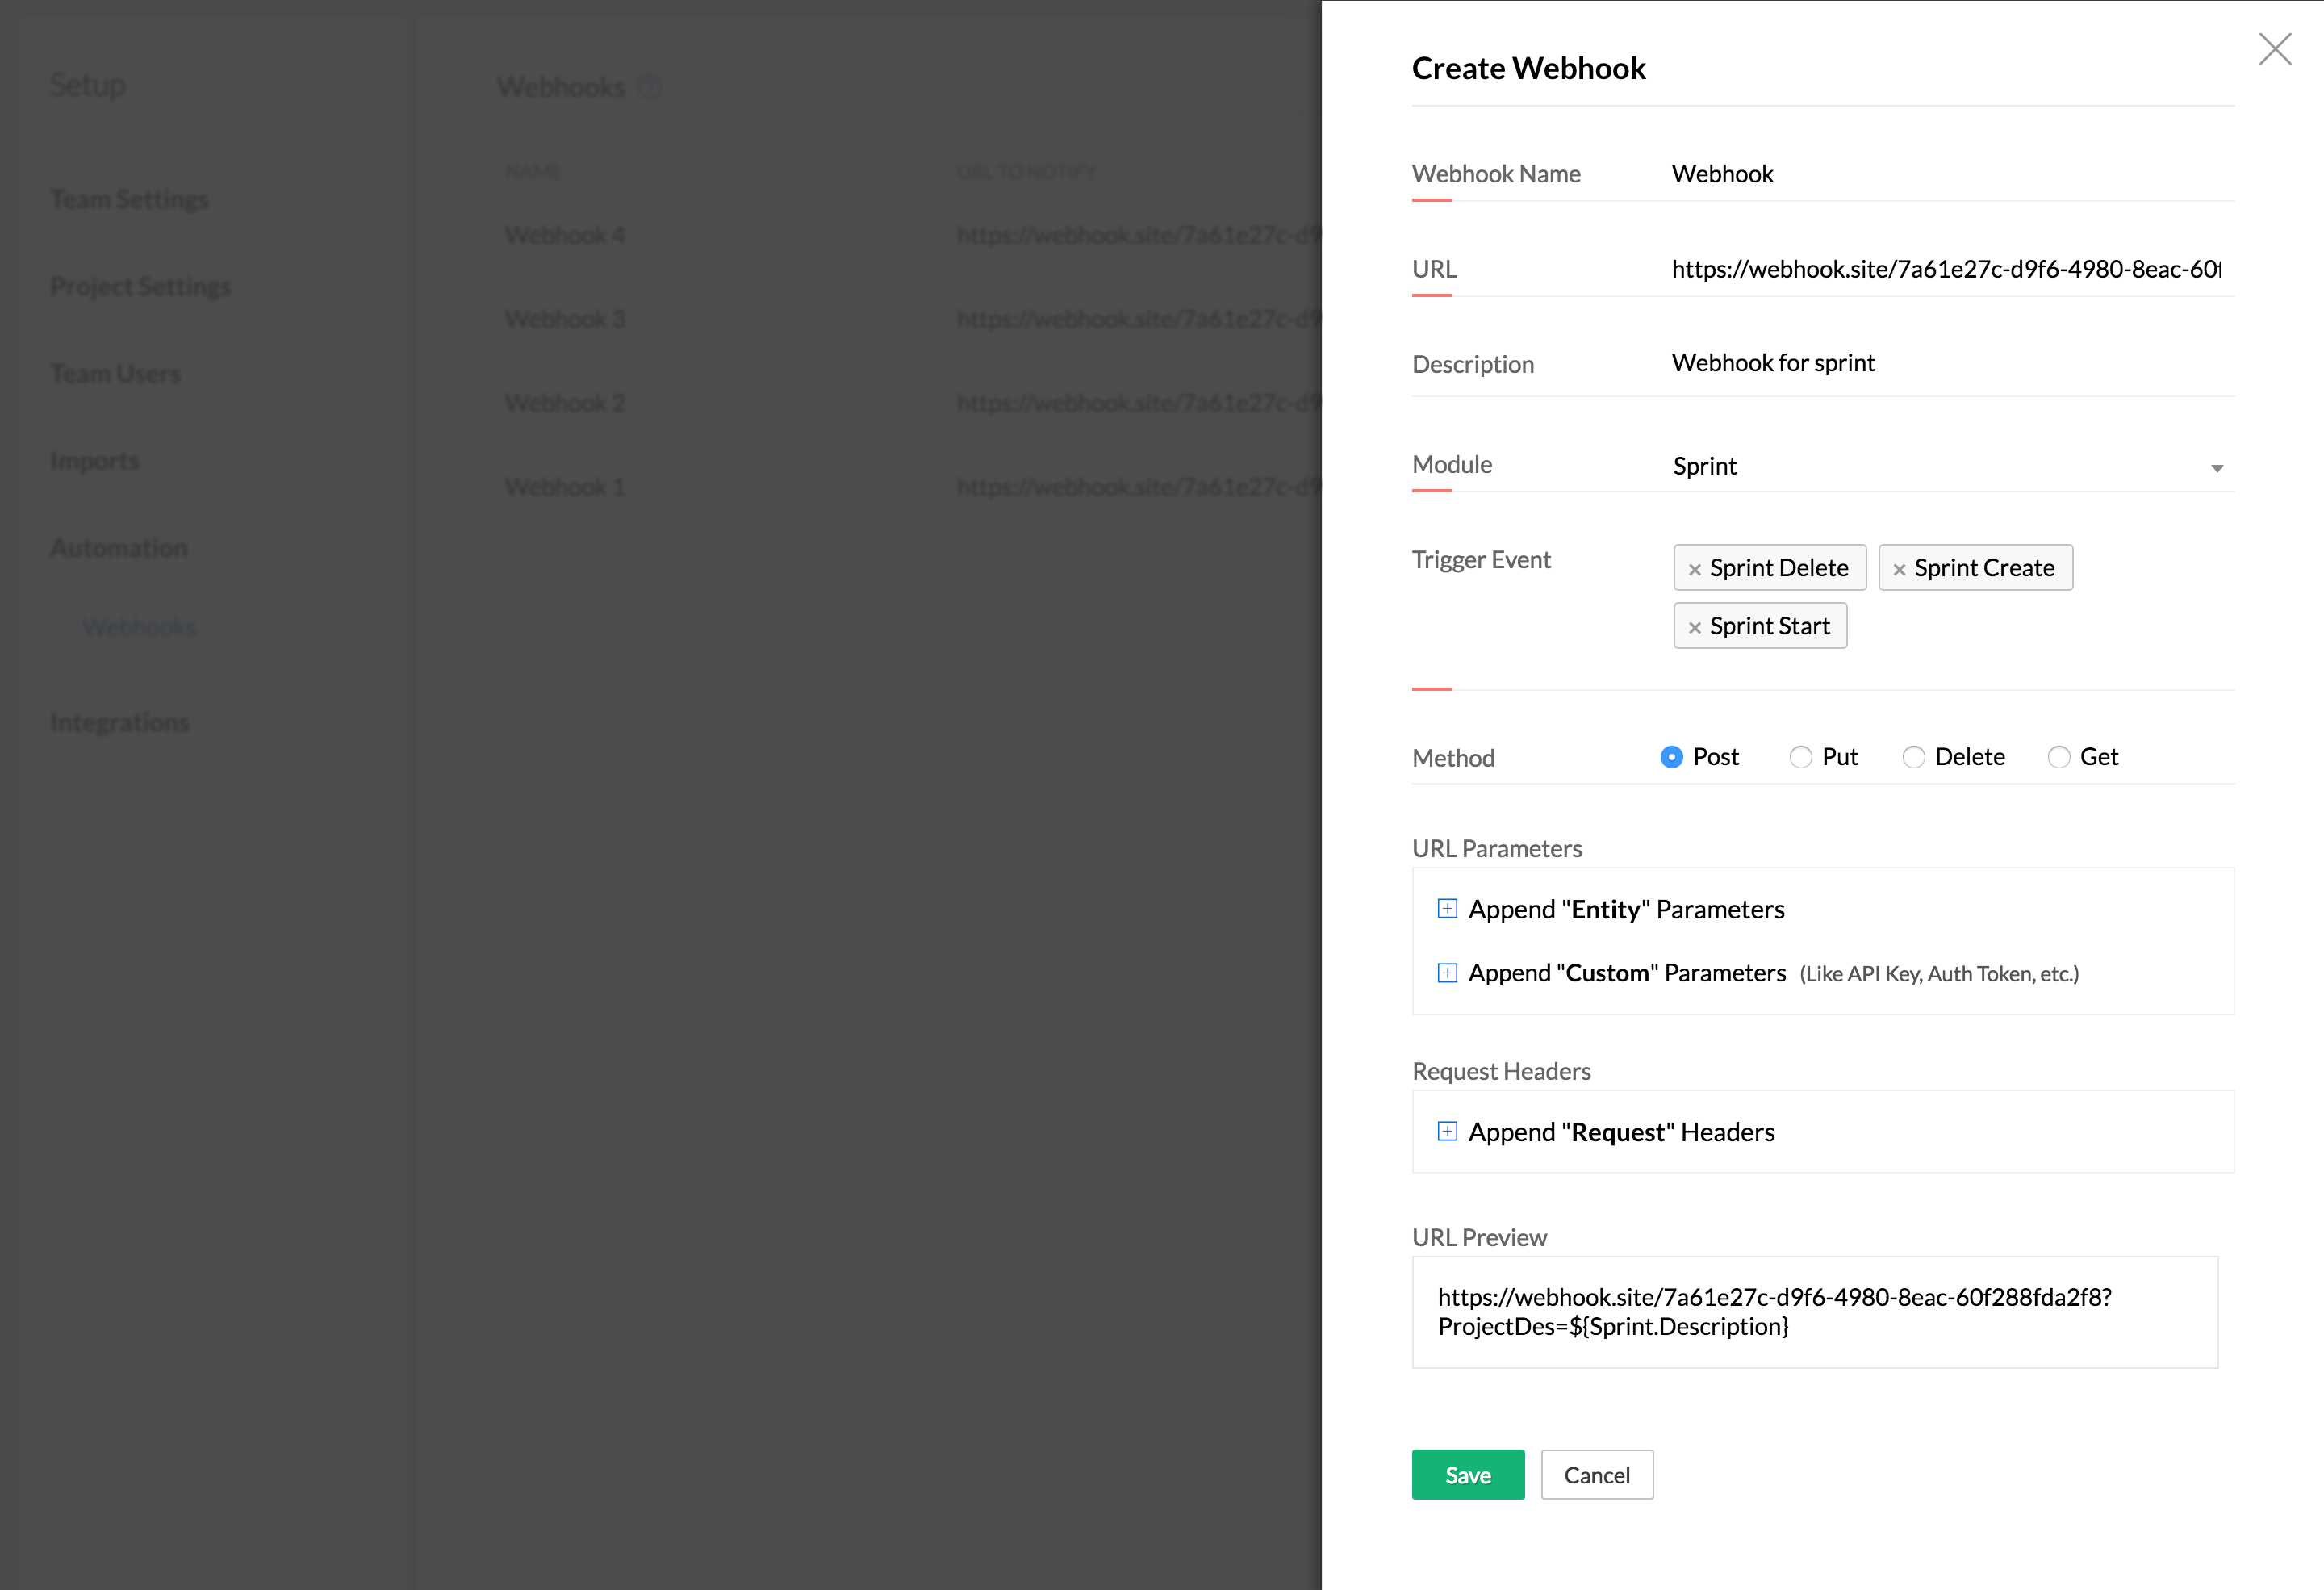Select the Post method radio button
Viewport: 2324px width, 1590px height.
point(1671,757)
